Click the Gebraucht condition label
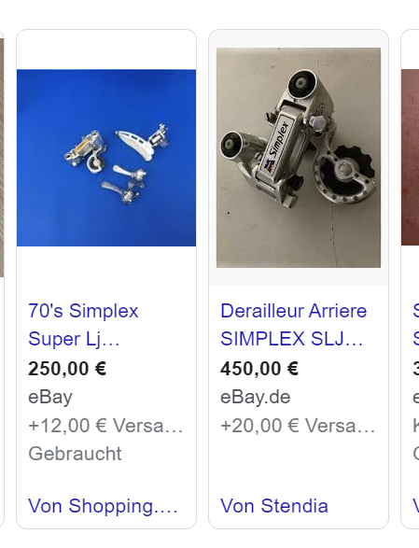 pos(75,454)
